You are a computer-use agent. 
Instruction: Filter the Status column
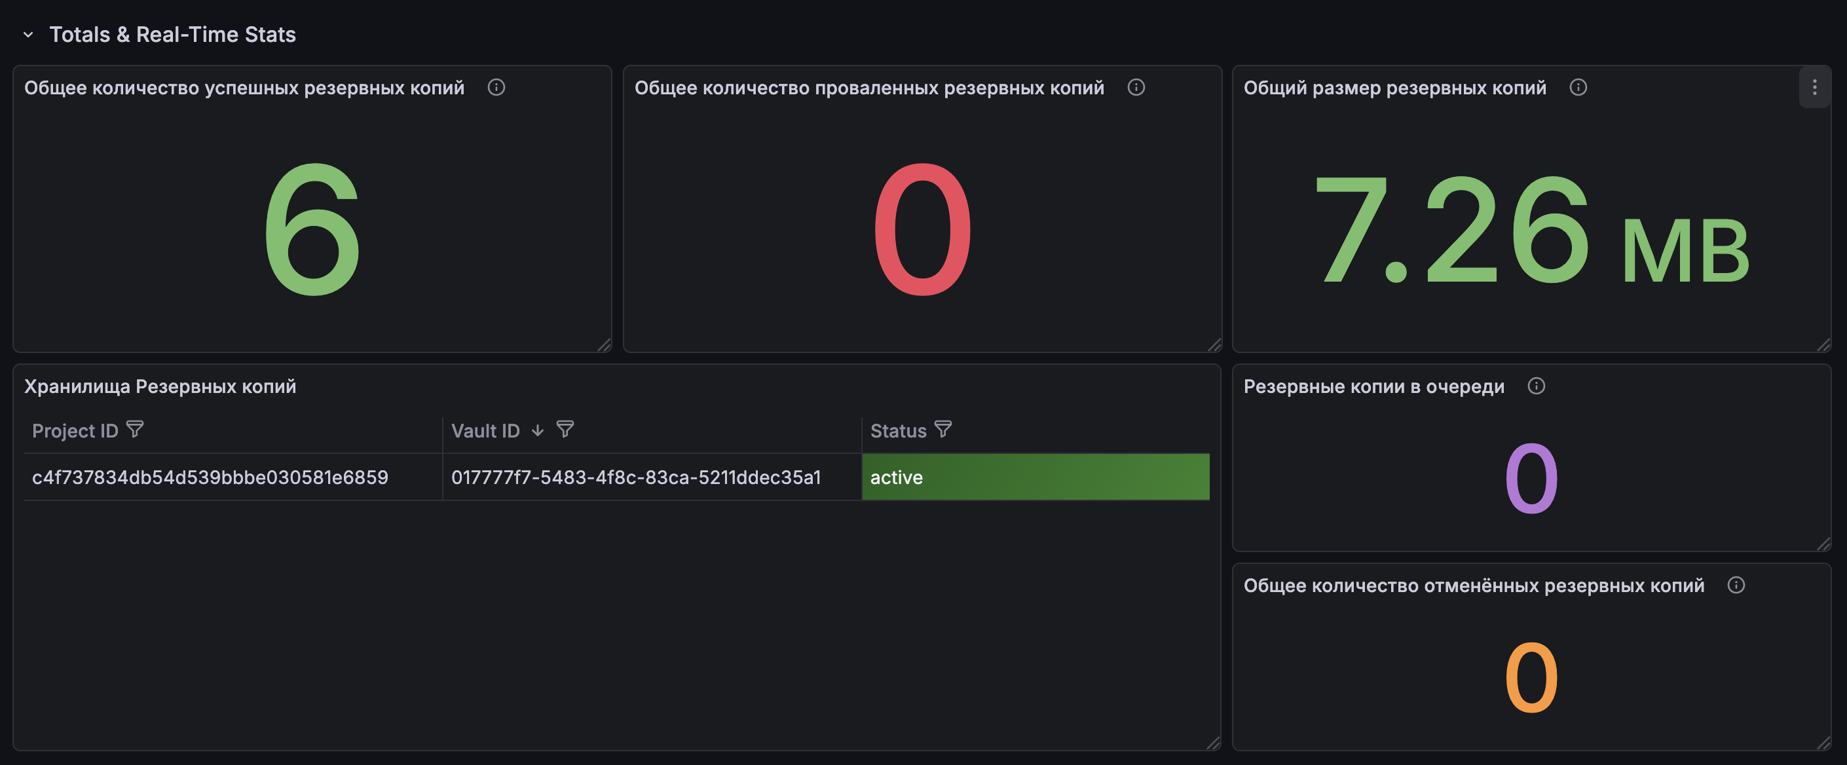944,430
